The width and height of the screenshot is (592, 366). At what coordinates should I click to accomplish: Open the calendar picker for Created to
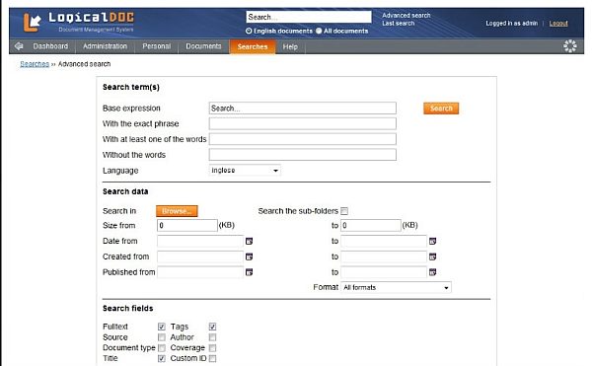click(433, 256)
